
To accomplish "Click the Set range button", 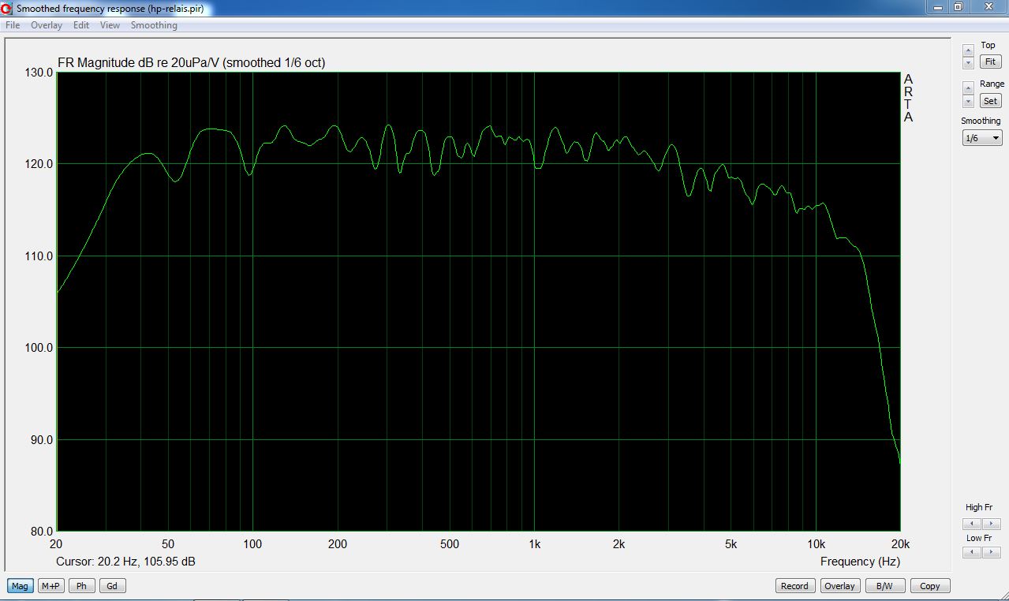I will (989, 101).
